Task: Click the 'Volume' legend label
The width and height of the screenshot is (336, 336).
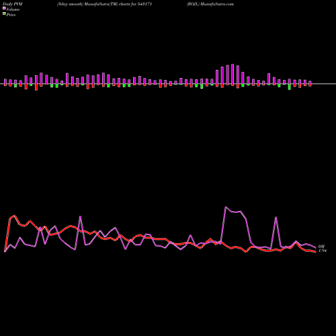Action: tap(13, 9)
